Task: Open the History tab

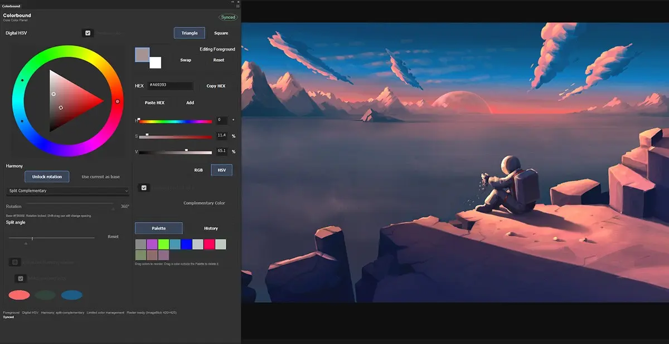Action: (211, 228)
